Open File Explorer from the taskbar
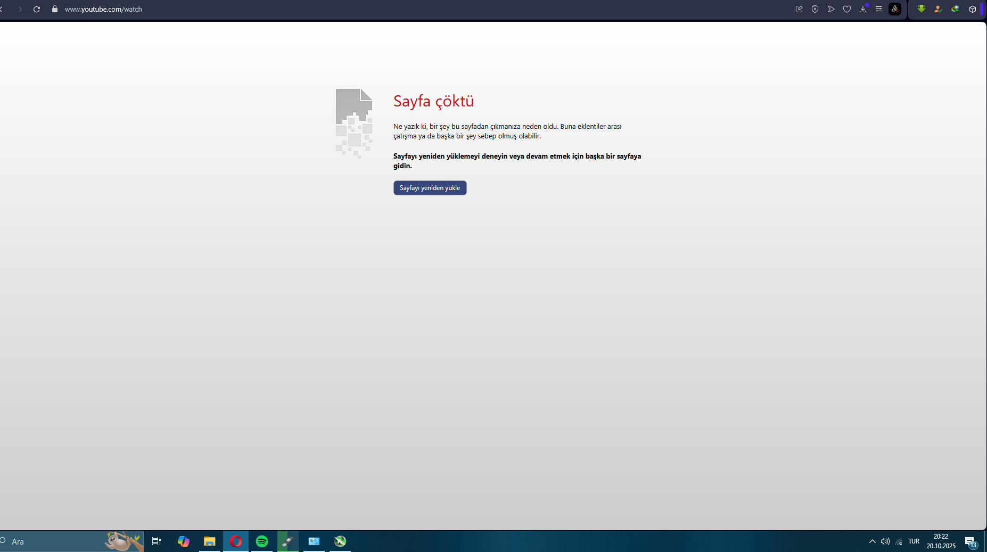Screen dimensions: 987x552 [x=210, y=541]
